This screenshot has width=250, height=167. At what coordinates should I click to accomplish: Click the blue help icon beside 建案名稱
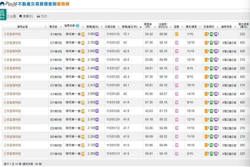tap(77, 26)
